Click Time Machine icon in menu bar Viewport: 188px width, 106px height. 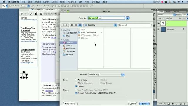pos(170,2)
